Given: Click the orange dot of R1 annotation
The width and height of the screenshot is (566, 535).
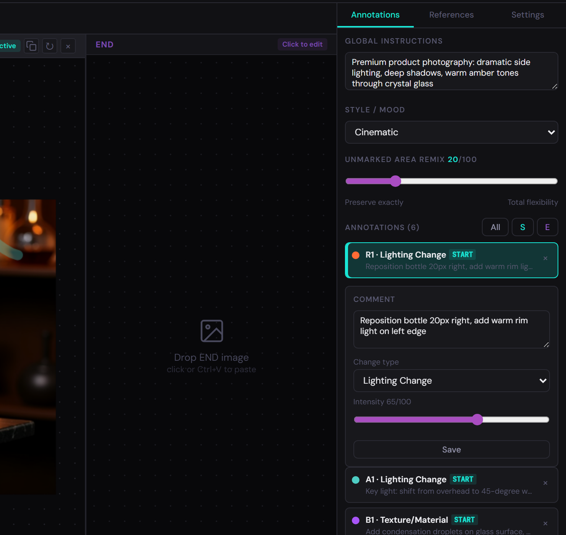Looking at the screenshot, I should tap(356, 255).
